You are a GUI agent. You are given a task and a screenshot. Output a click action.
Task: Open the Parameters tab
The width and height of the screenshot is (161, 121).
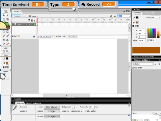tap(37, 103)
